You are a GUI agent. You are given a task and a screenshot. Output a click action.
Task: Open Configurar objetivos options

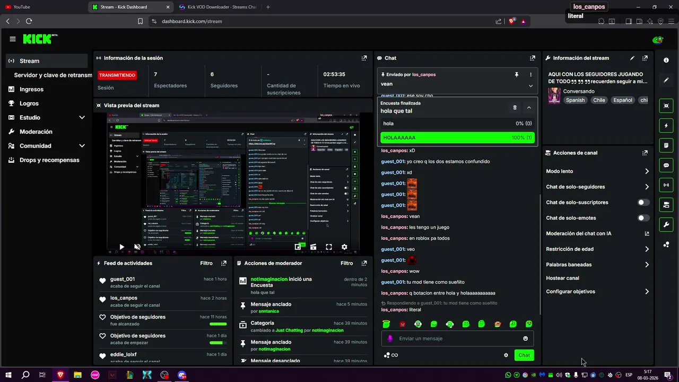pyautogui.click(x=597, y=292)
